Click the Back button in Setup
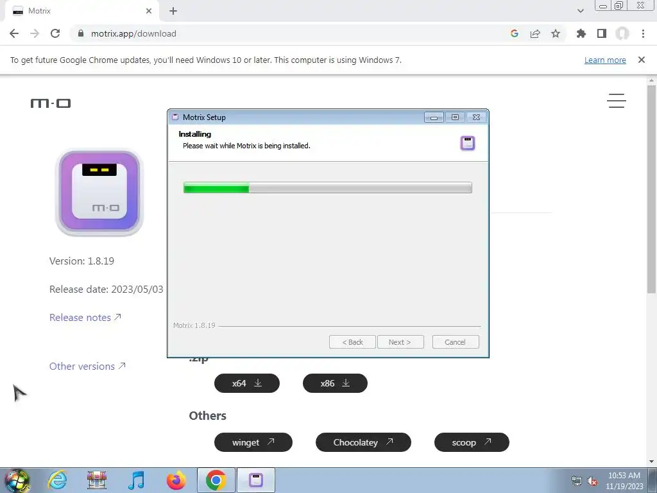657x493 pixels. click(352, 342)
